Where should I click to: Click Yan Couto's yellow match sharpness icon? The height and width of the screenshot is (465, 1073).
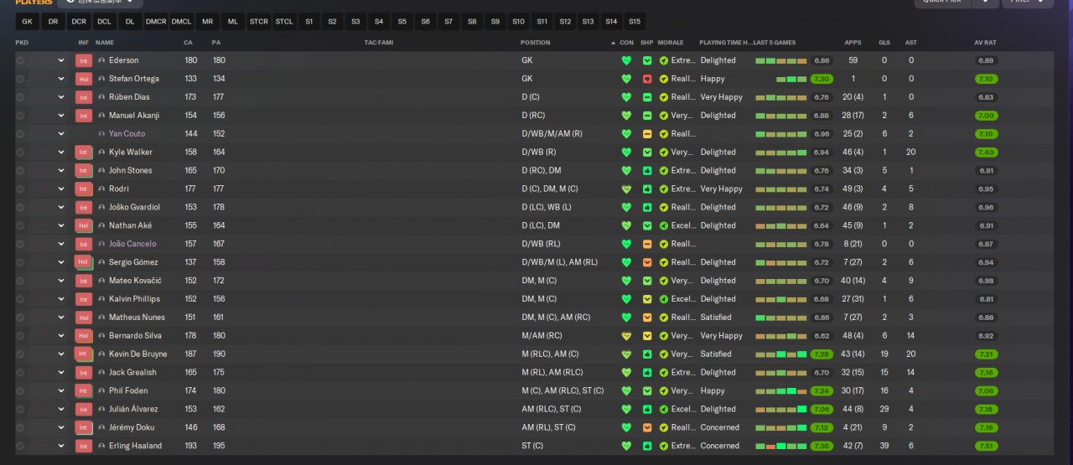[x=647, y=134]
